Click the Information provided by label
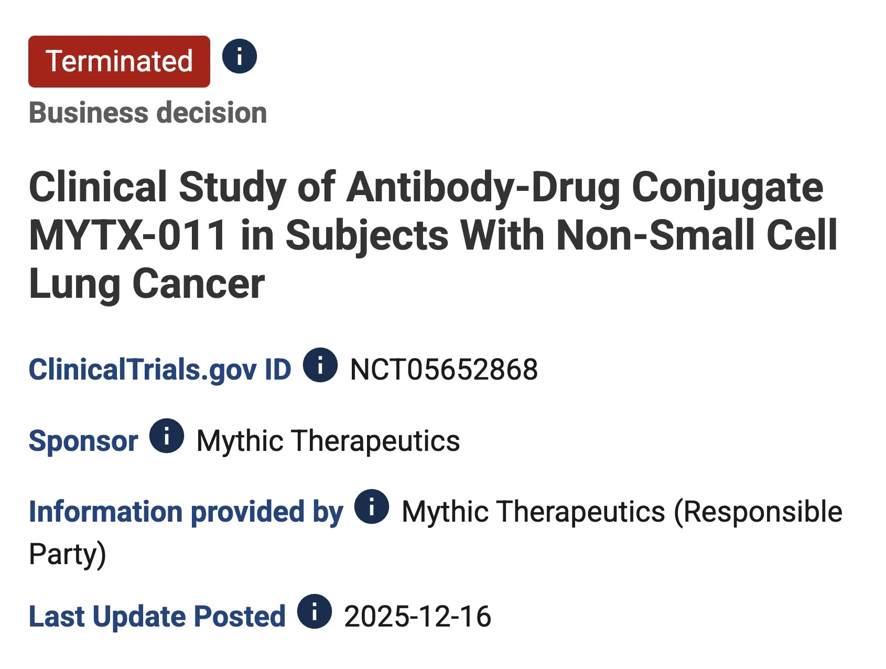The width and height of the screenshot is (886, 669). tap(186, 511)
